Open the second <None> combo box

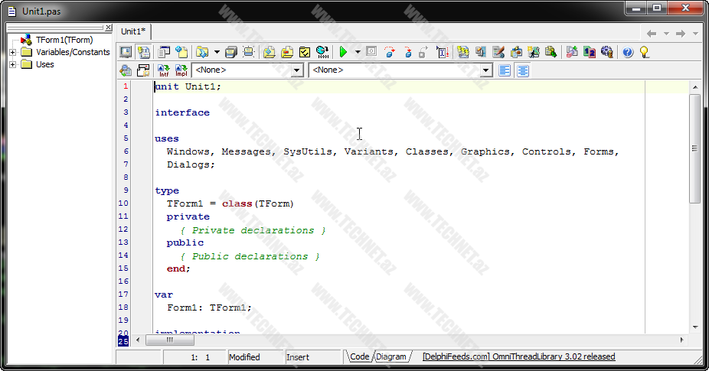(x=485, y=70)
